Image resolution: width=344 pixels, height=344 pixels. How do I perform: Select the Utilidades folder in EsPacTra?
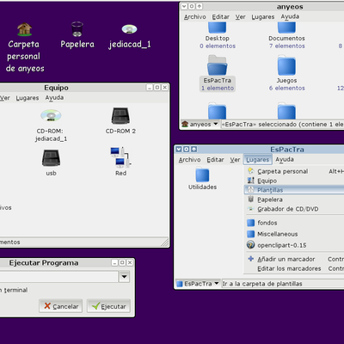tap(202, 175)
